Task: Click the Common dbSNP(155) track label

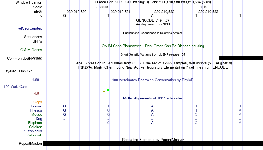Action: point(24,59)
